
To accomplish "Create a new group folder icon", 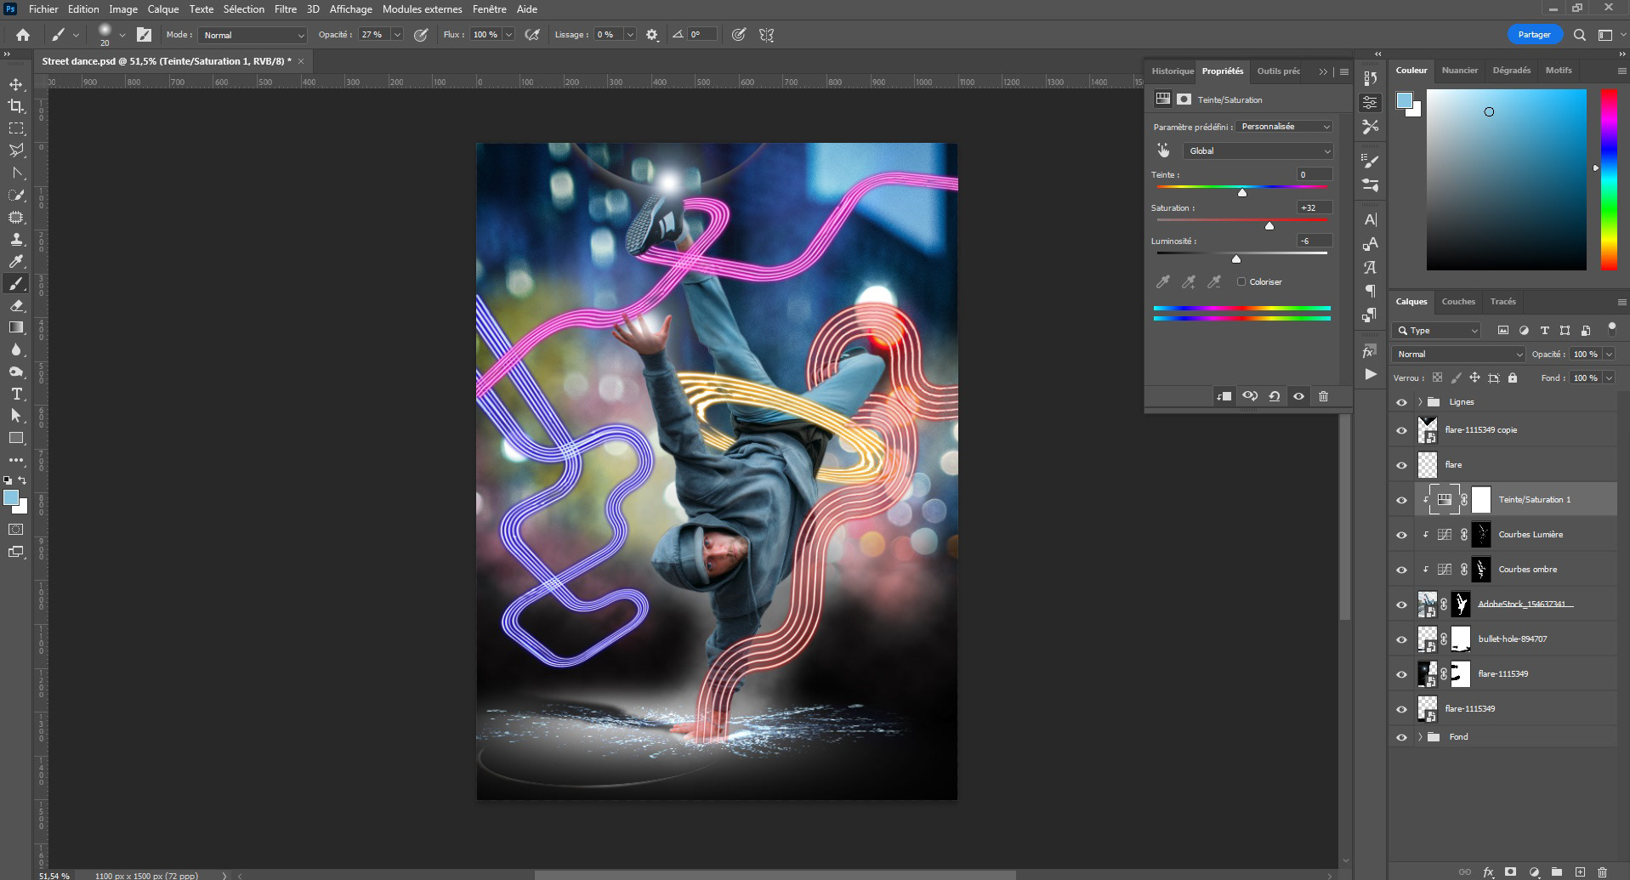I will 1557,872.
